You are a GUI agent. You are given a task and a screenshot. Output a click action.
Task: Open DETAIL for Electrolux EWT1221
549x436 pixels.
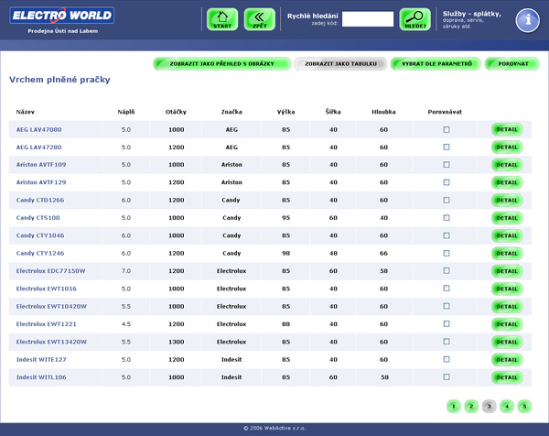507,324
